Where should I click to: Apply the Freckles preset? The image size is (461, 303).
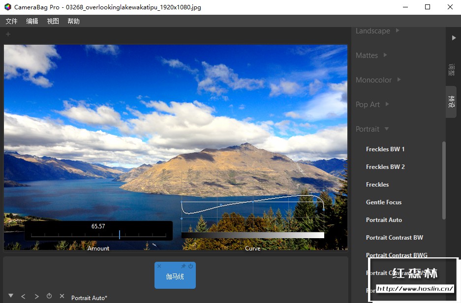(377, 185)
